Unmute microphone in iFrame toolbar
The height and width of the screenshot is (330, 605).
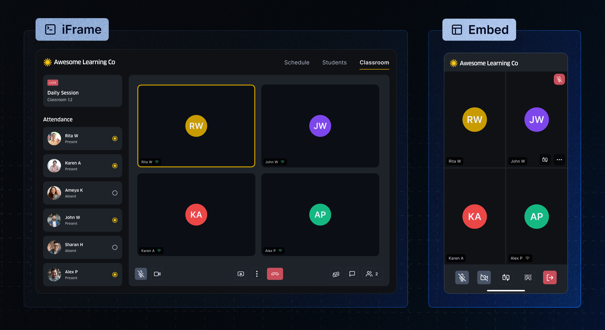(x=141, y=274)
